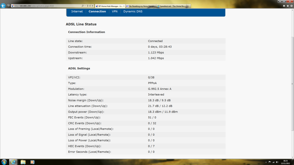Open the VPN submenu tab
Viewport: 294px width, 165px height.
[x=114, y=11]
